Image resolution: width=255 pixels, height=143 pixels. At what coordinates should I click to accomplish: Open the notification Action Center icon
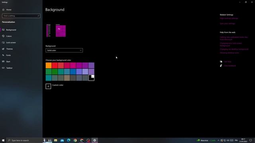[251, 140]
